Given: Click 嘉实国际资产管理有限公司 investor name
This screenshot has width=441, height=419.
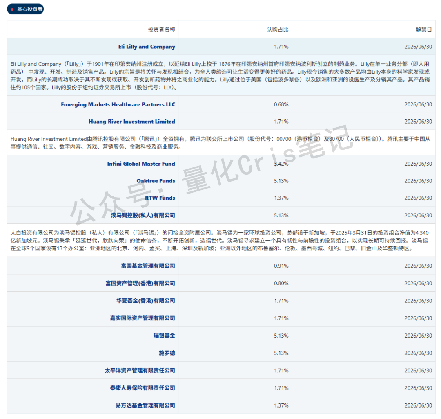Looking at the screenshot, I should pos(142,318).
